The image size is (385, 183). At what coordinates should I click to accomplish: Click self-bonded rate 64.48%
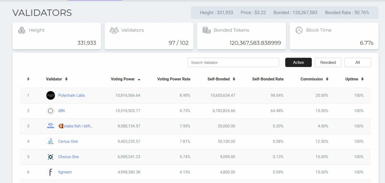pyautogui.click(x=277, y=111)
